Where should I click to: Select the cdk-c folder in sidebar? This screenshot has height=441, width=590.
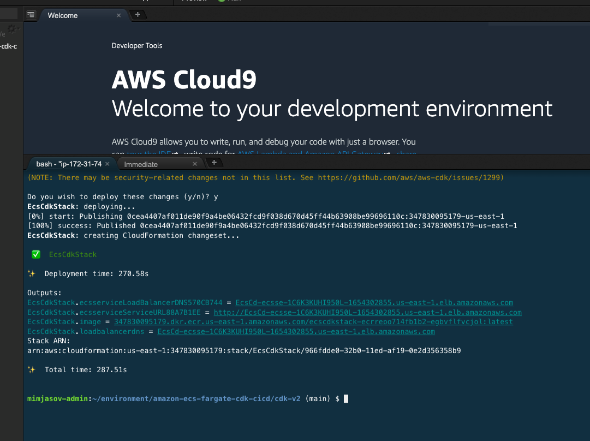click(9, 46)
